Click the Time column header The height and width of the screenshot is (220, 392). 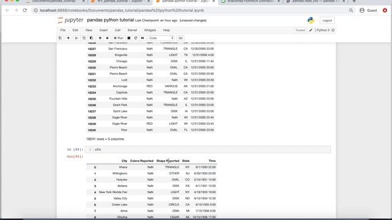click(x=212, y=161)
